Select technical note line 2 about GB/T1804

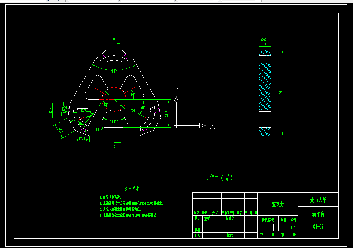[x=132, y=203]
